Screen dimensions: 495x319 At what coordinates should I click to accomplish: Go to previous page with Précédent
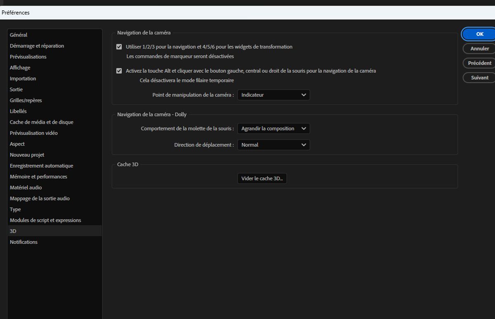(479, 63)
